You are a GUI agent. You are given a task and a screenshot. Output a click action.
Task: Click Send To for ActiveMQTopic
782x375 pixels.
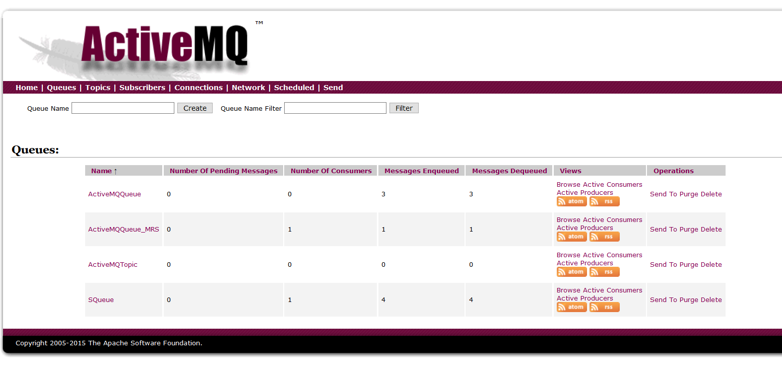[x=664, y=264]
